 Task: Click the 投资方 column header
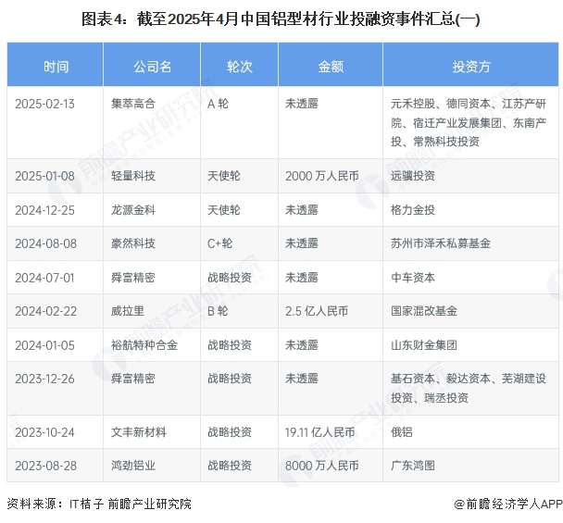[471, 67]
